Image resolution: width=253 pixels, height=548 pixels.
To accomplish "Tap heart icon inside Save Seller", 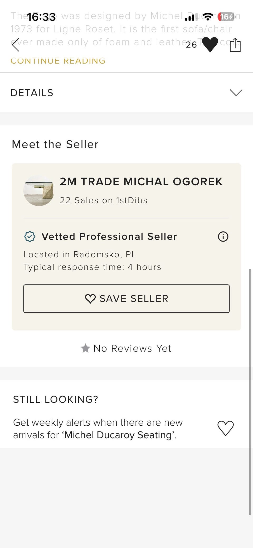I will [90, 299].
